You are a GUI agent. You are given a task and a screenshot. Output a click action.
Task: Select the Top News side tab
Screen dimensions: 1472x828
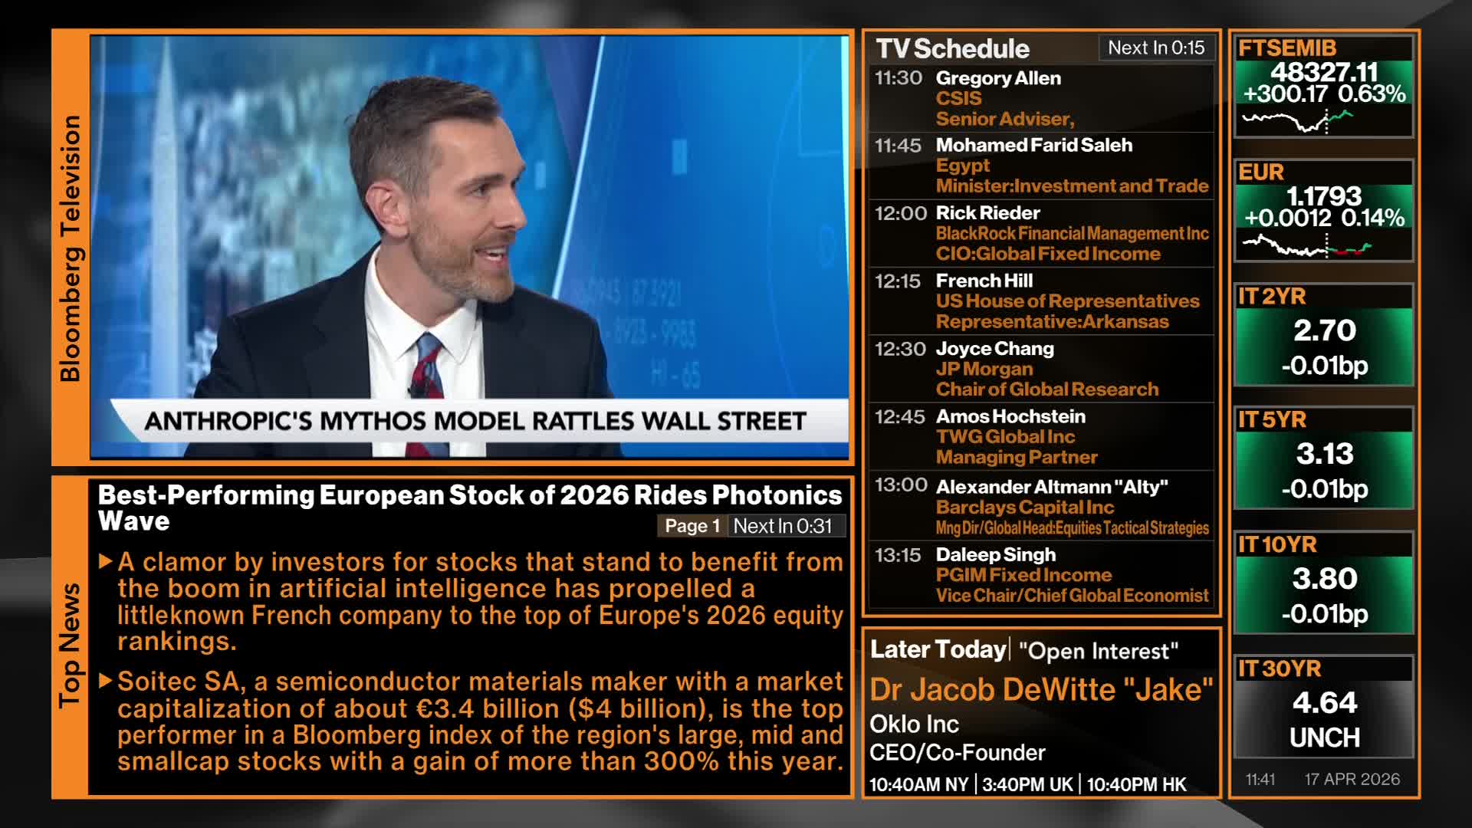click(x=71, y=646)
